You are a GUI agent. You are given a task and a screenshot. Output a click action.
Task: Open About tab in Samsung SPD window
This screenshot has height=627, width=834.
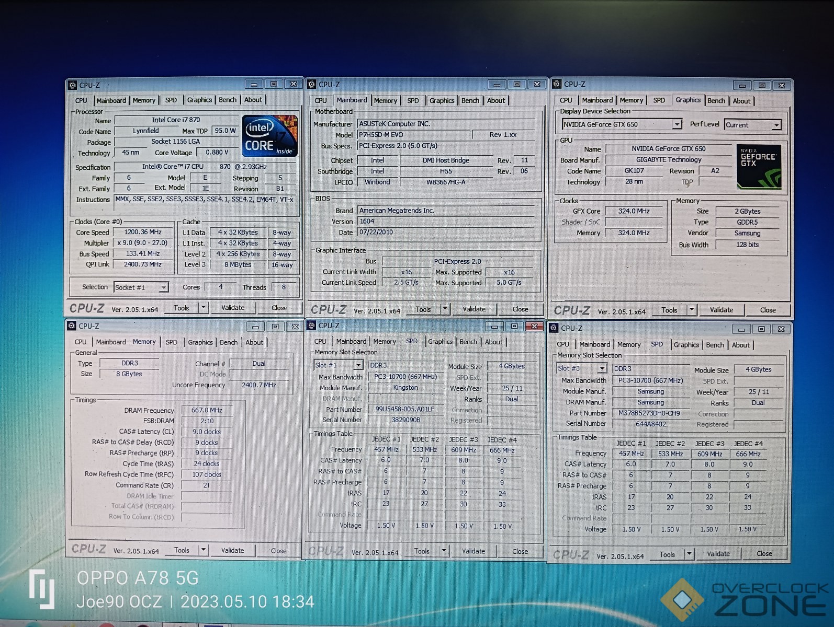tap(740, 345)
